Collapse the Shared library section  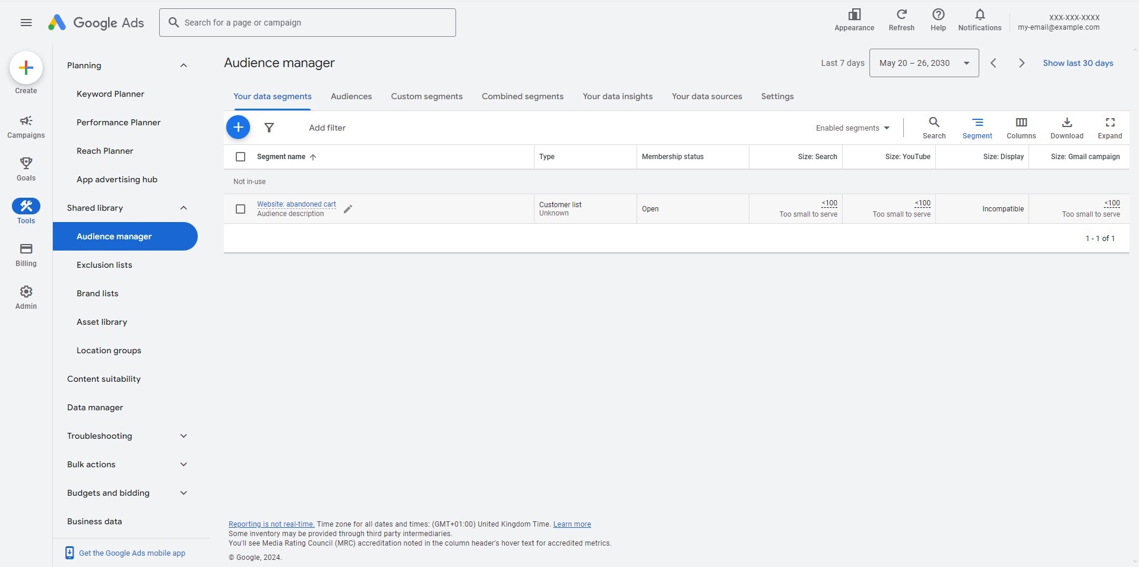[x=183, y=208]
